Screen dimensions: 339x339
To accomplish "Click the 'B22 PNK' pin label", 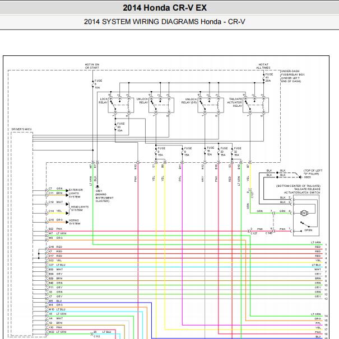I will [x=55, y=229].
